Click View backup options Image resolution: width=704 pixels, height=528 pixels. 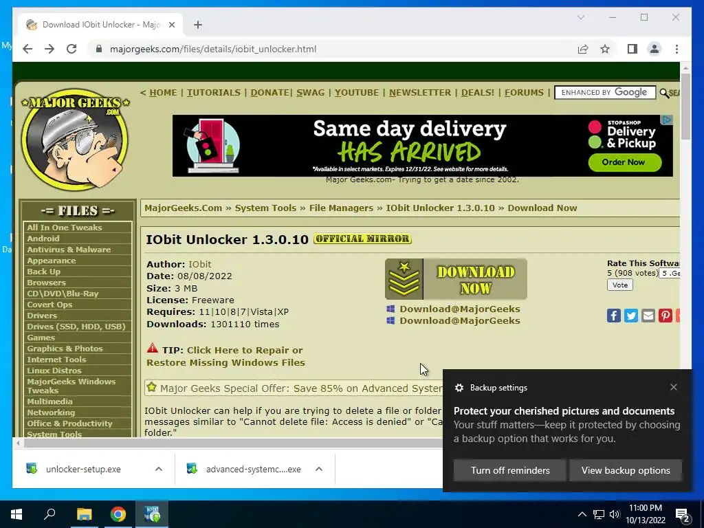[626, 470]
